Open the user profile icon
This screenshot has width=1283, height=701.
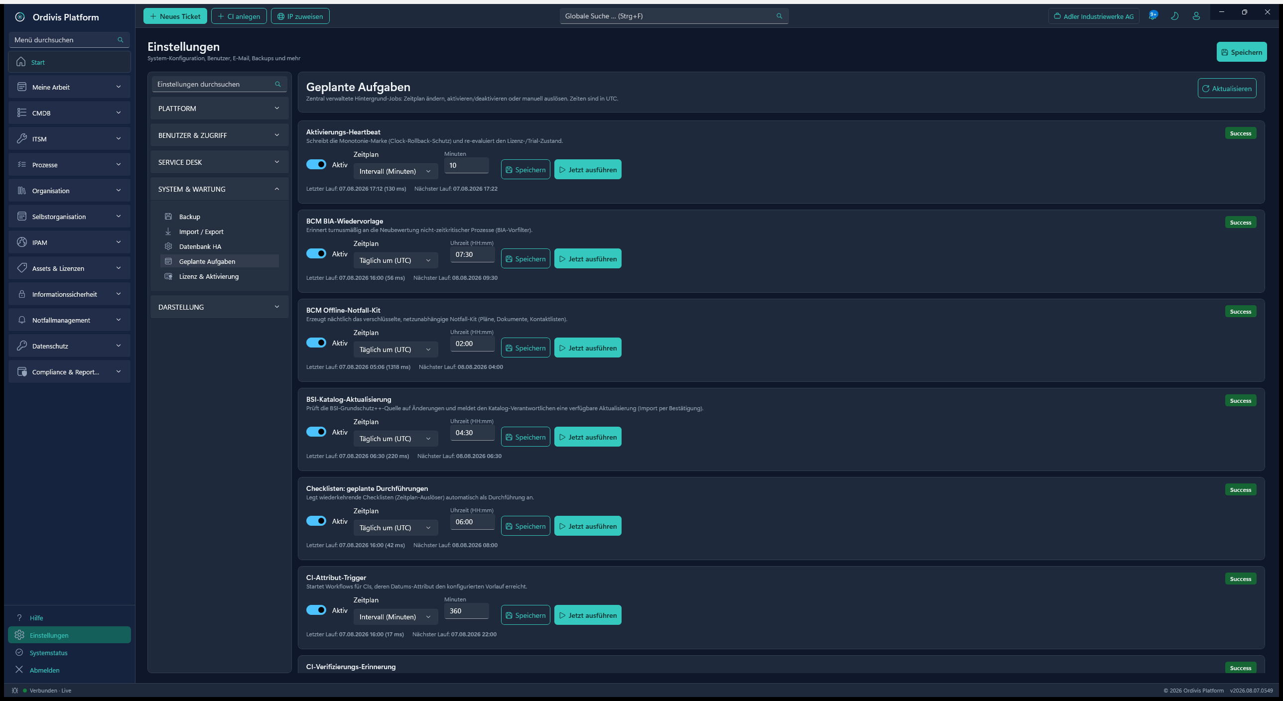tap(1196, 16)
